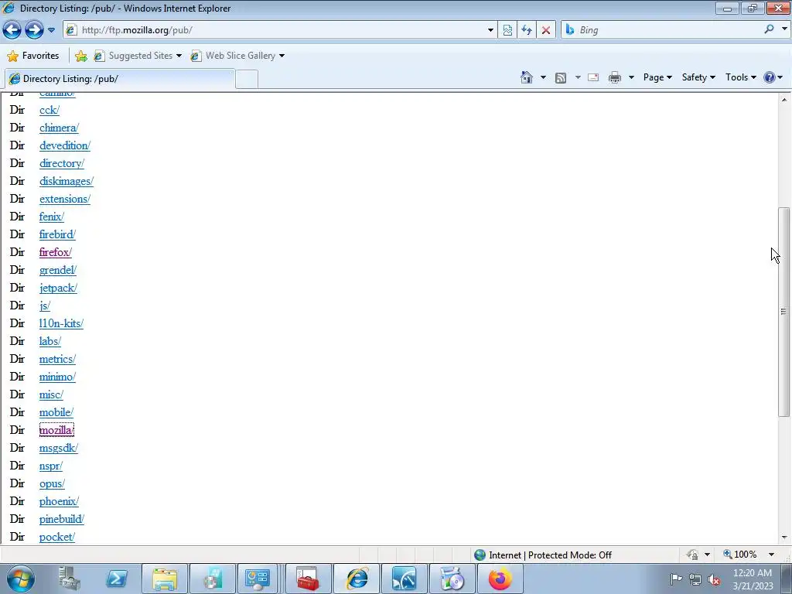
Task: Open the red toolbox taskbar icon
Action: pos(308,579)
